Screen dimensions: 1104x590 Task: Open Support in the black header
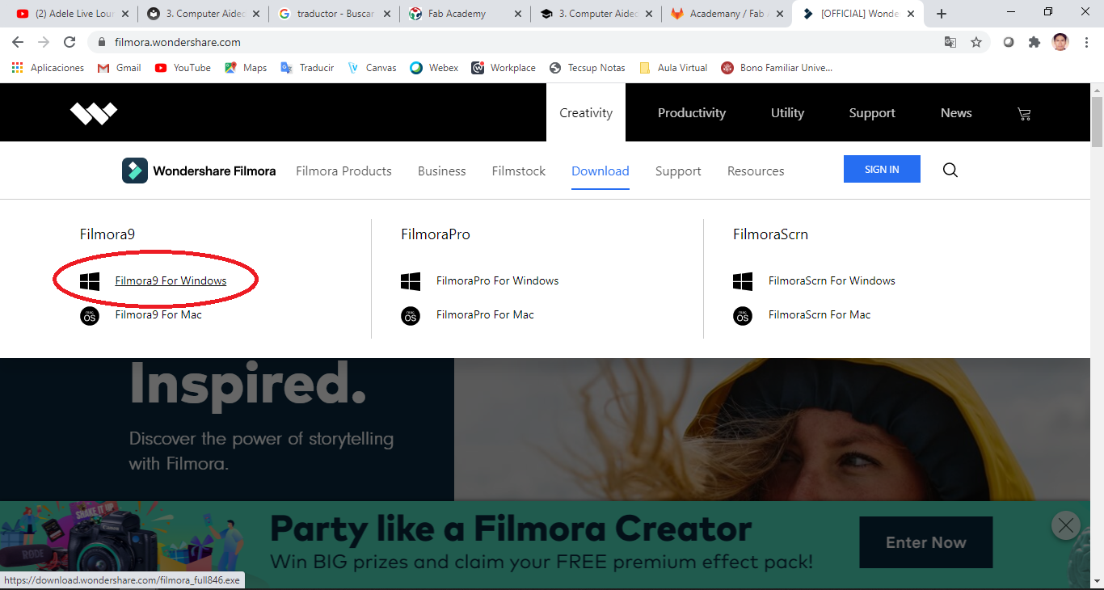point(872,113)
